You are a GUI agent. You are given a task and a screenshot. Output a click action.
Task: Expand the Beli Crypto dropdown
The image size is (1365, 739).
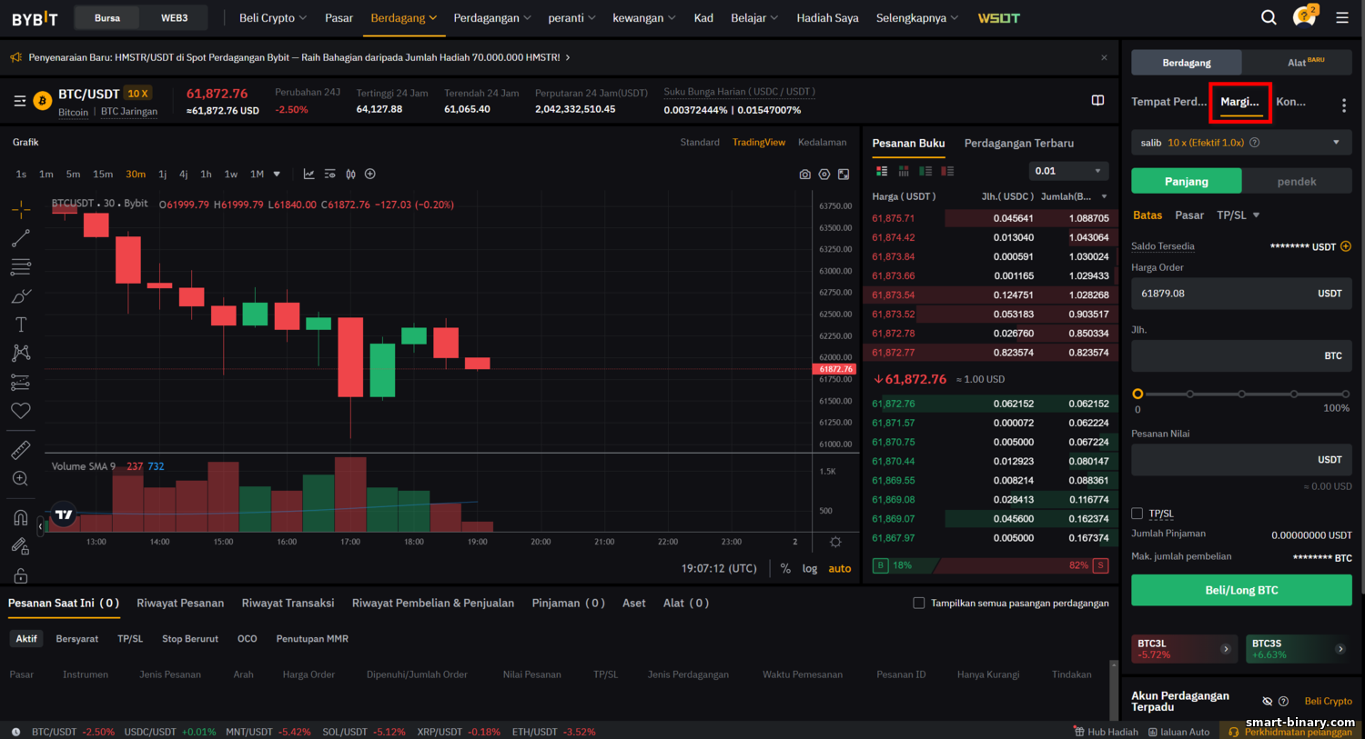point(272,17)
